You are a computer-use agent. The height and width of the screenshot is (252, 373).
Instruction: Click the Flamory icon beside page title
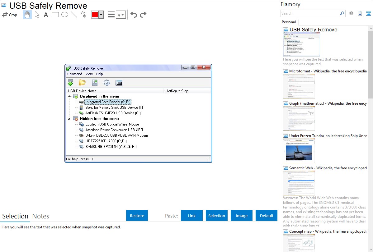coord(4,5)
